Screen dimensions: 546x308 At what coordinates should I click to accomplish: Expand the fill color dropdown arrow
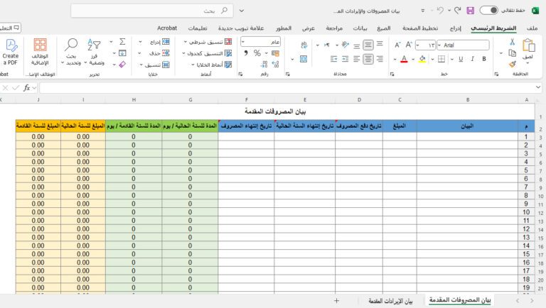(x=413, y=60)
